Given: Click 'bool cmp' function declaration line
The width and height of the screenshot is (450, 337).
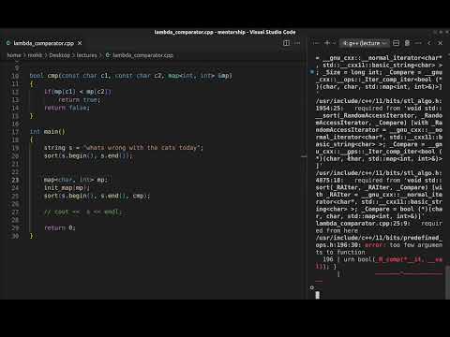Looking at the screenshot, I should [x=131, y=76].
